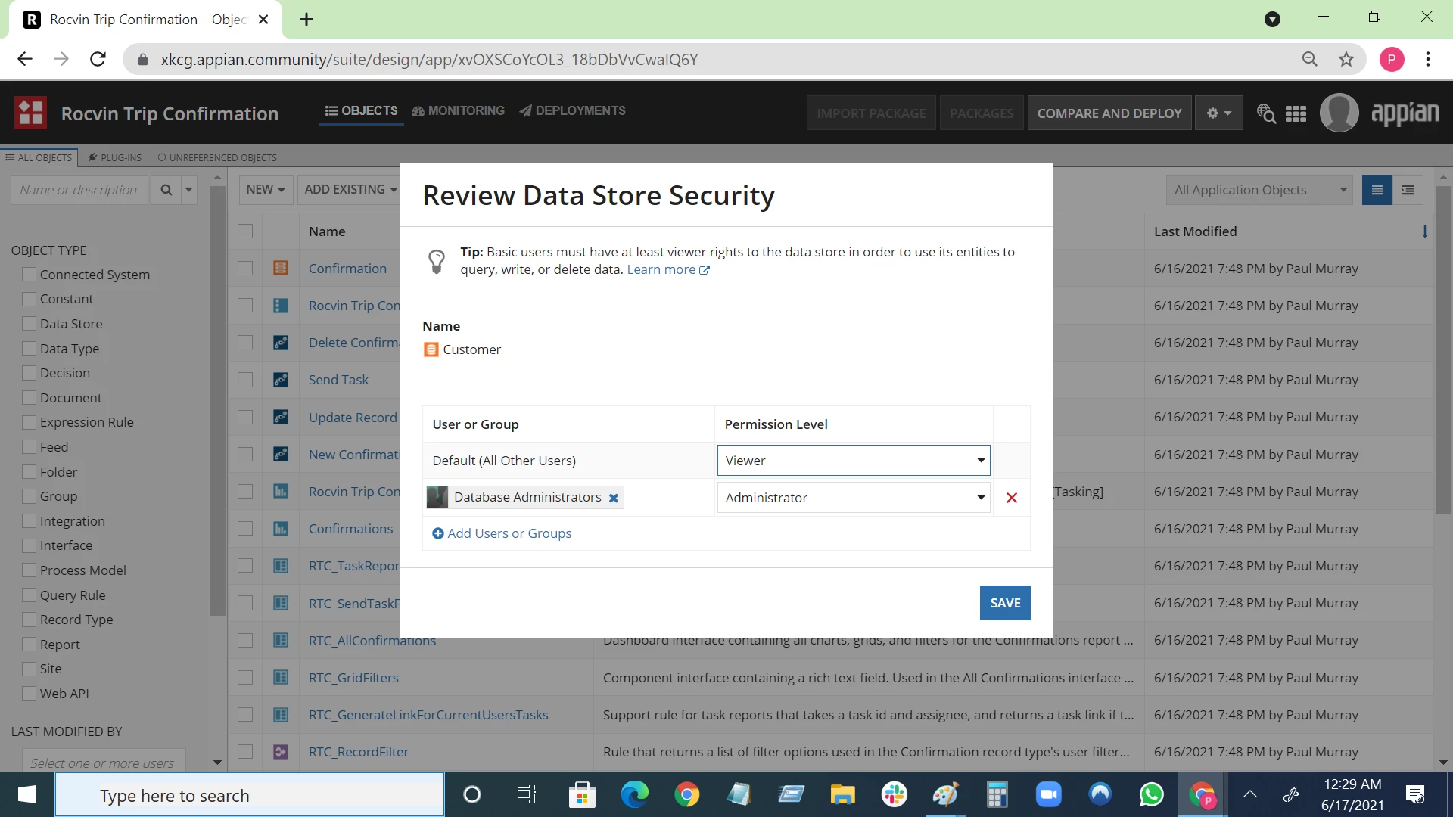
Task: Launch Microsoft Edge from taskbar
Action: pos(635,794)
